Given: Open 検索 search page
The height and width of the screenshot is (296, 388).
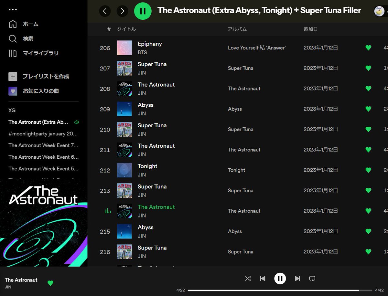Looking at the screenshot, I should [x=21, y=38].
